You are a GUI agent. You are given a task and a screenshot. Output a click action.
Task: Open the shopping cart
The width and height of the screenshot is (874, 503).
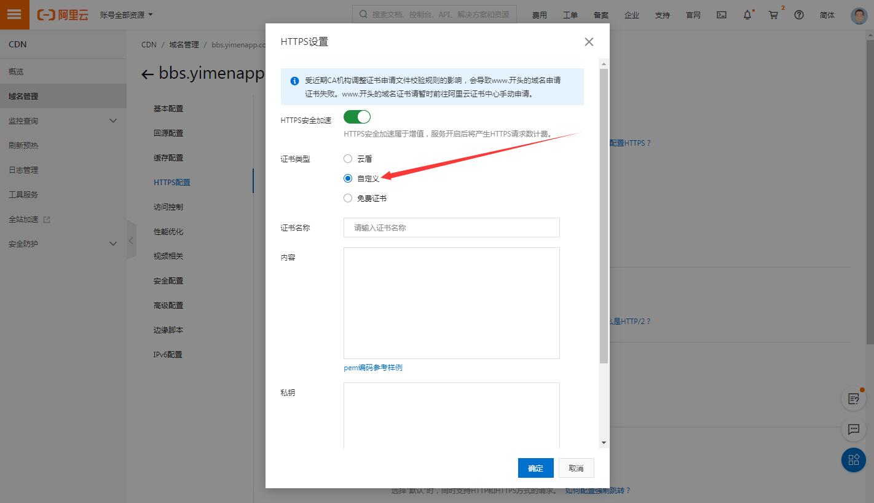pos(774,15)
